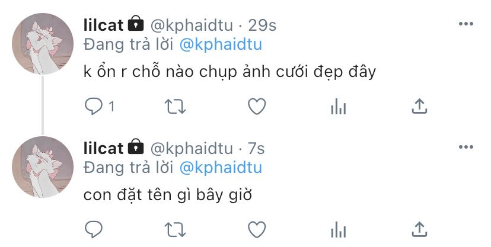Open more options for the 29s tweet
This screenshot has height=247, width=491.
466,24
